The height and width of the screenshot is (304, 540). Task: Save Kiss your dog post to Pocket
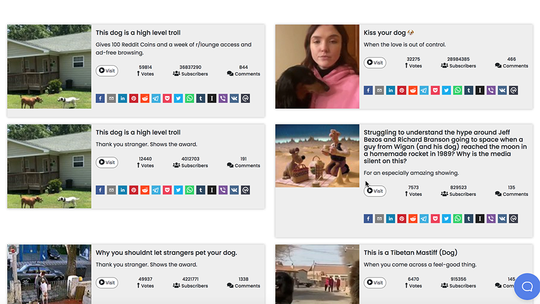pos(435,90)
